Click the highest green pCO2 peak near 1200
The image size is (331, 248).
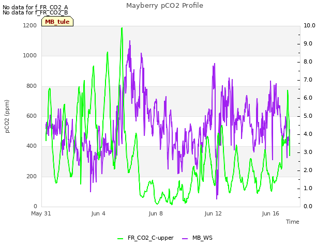[x=122, y=28]
